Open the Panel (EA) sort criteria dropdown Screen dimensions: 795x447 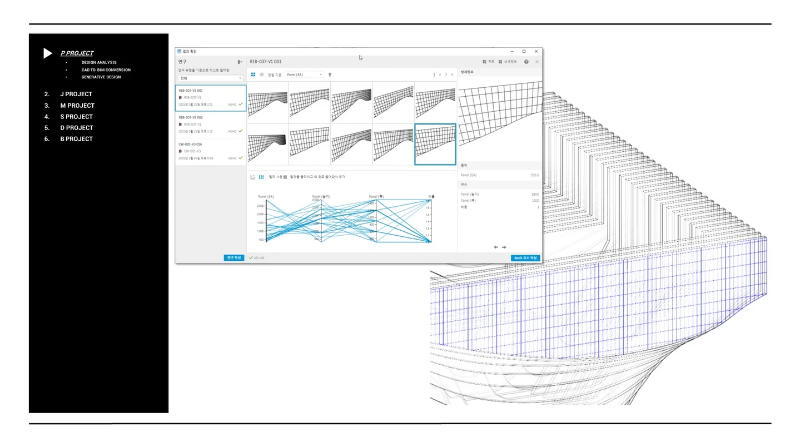pos(304,74)
